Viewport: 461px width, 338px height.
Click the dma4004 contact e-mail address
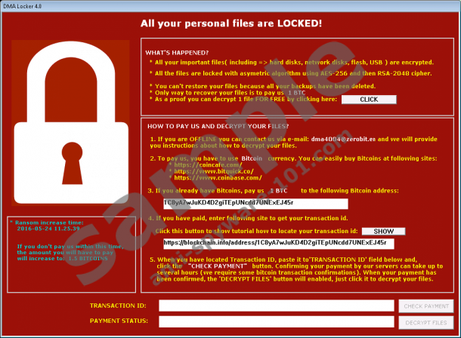point(343,139)
